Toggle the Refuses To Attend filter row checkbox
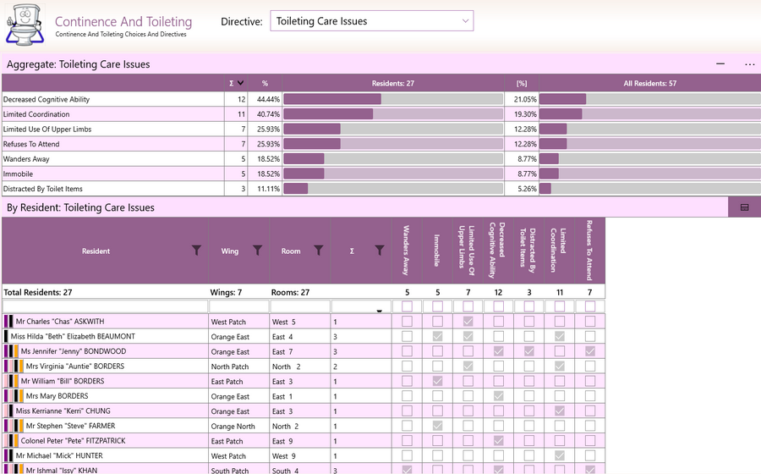 pyautogui.click(x=590, y=306)
